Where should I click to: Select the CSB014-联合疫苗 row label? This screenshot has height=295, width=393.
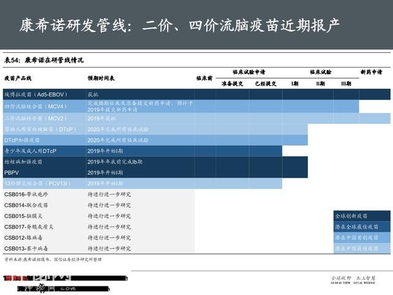click(x=26, y=205)
